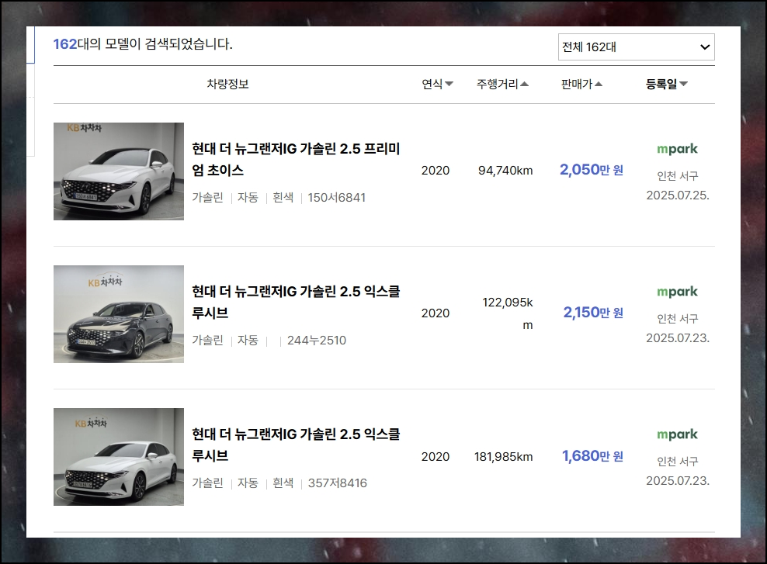Viewport: 767px width, 564px height.
Task: Open 익스클루시브 listing with plate 244누2510
Action: (x=296, y=302)
